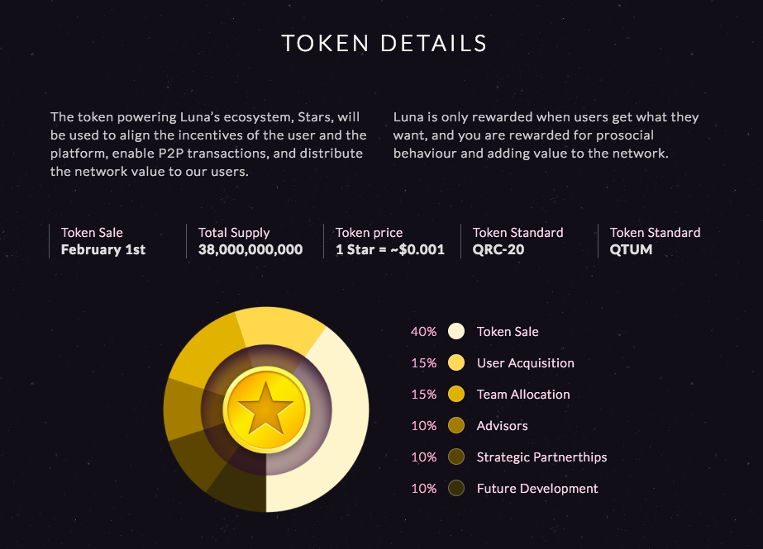Select the User Acquisition yellow legend dot
763x549 pixels.
point(456,362)
